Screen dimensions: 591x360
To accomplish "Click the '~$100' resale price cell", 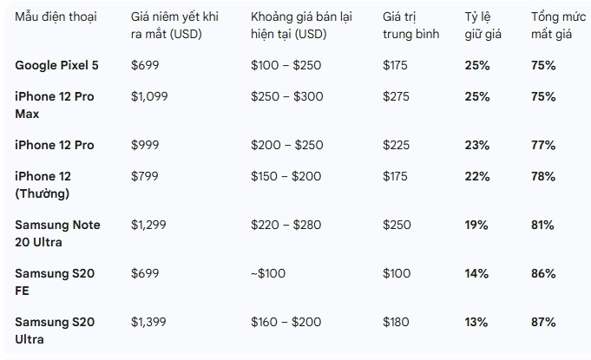I will (x=267, y=273).
